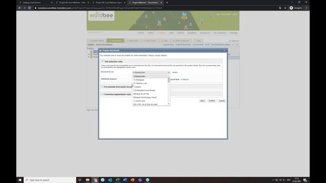Open File Explorer from the taskbar

pos(88,180)
